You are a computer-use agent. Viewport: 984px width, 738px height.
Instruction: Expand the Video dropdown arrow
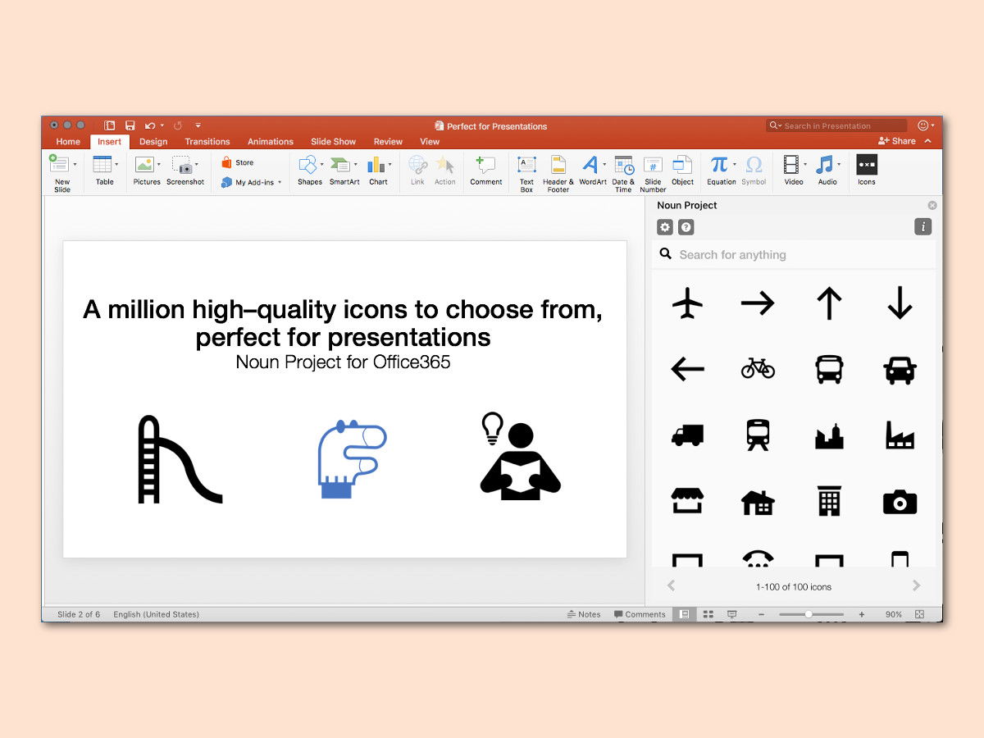(x=804, y=164)
